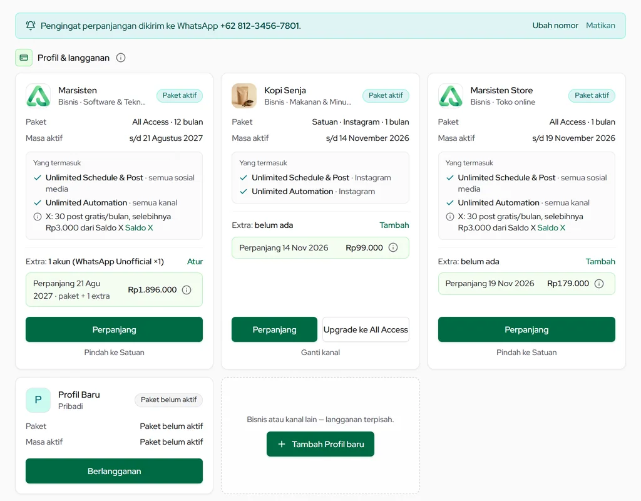
Task: Click text 'All Access · 1 bulan'
Action: pyautogui.click(x=582, y=122)
